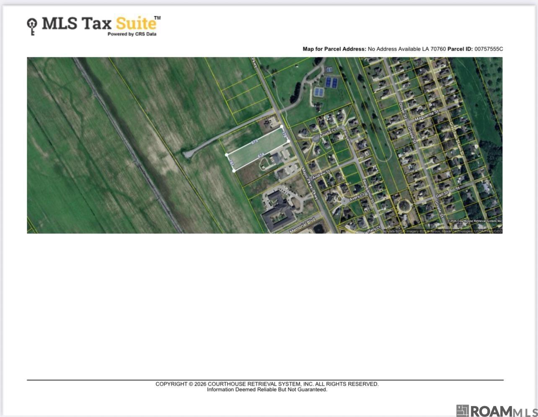The image size is (538, 417).
Task: Click the Powered by CRS Data text
Action: pos(132,34)
